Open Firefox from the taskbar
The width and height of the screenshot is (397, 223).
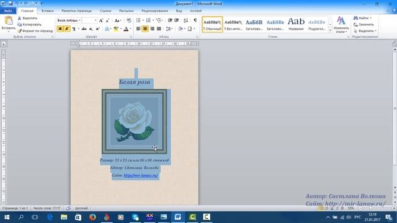tap(92, 217)
